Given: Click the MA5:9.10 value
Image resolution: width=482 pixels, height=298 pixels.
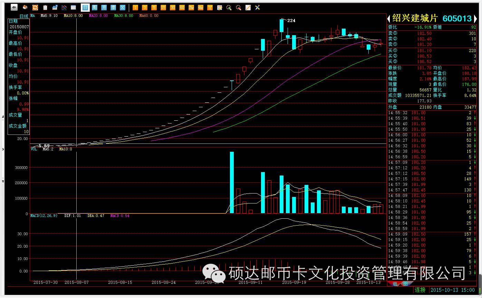Looking at the screenshot, I should coord(49,16).
